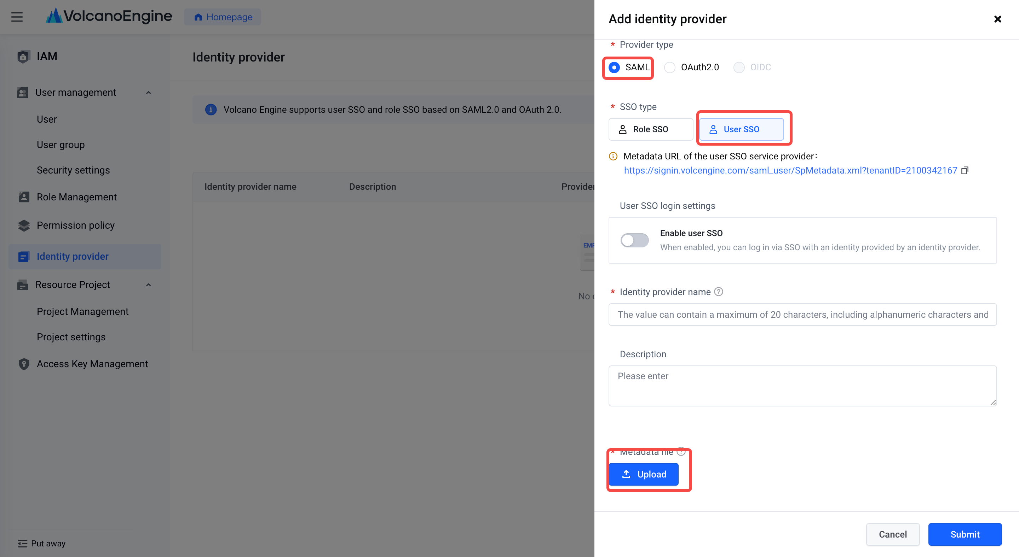Screen dimensions: 1019x557
Task: Click the Put away sidebar collapse icon
Action: [x=23, y=543]
